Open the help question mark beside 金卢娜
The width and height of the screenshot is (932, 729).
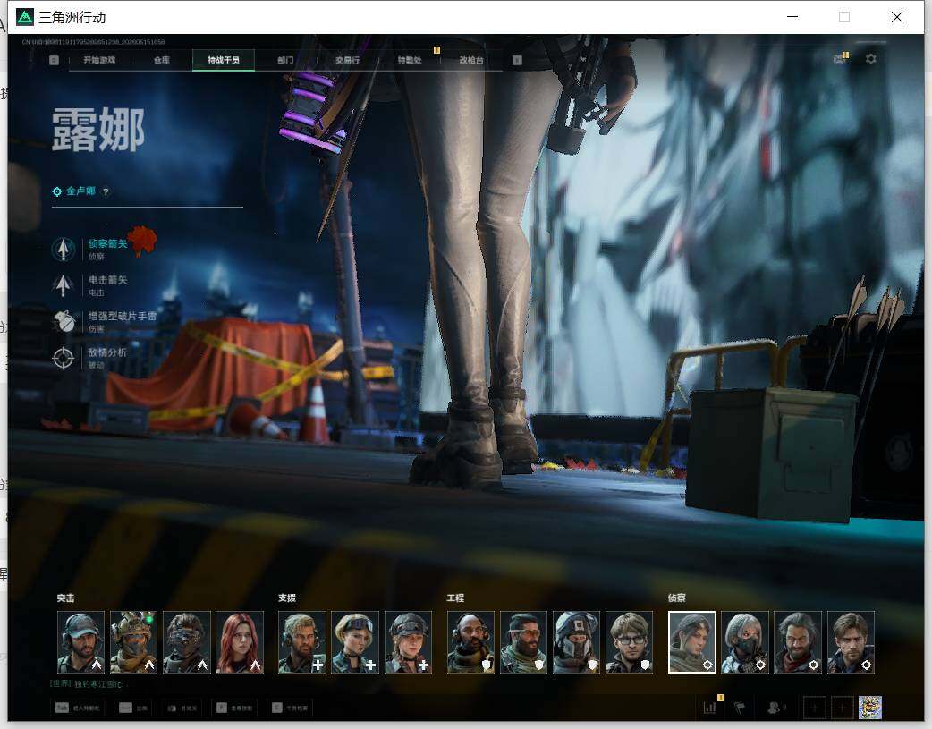[x=106, y=192]
